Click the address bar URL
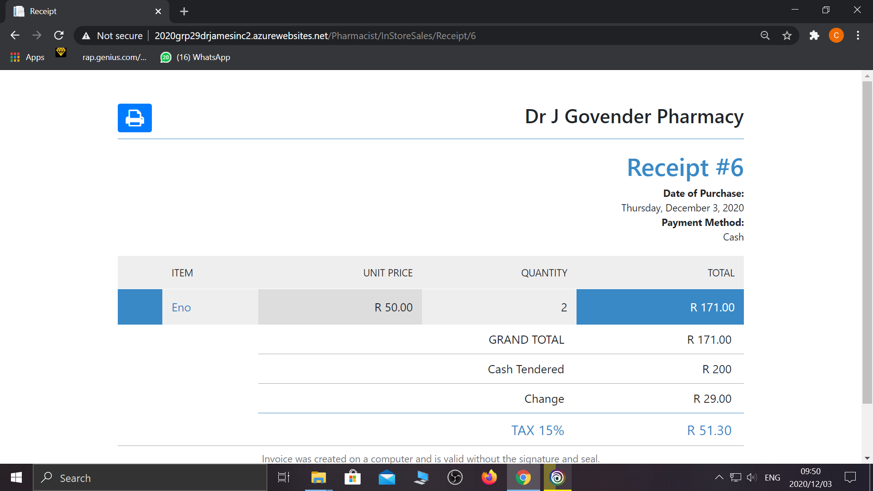Screen dimensions: 873x491 [x=315, y=35]
